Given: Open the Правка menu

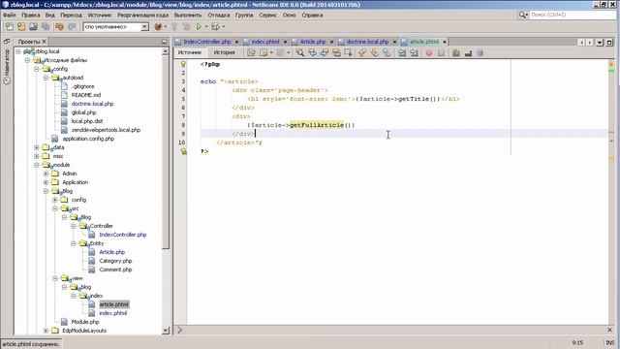Looking at the screenshot, I should click(x=30, y=16).
